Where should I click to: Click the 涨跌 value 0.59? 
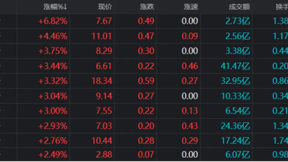click(146, 81)
